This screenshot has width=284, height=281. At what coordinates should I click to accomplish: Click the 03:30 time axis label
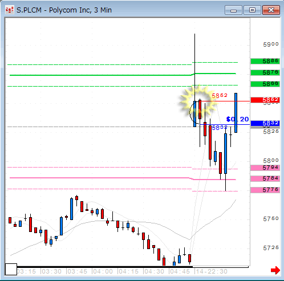[52, 271]
